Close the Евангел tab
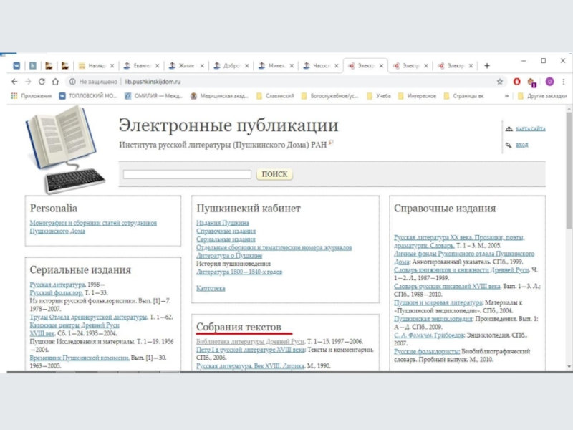 tap(157, 66)
